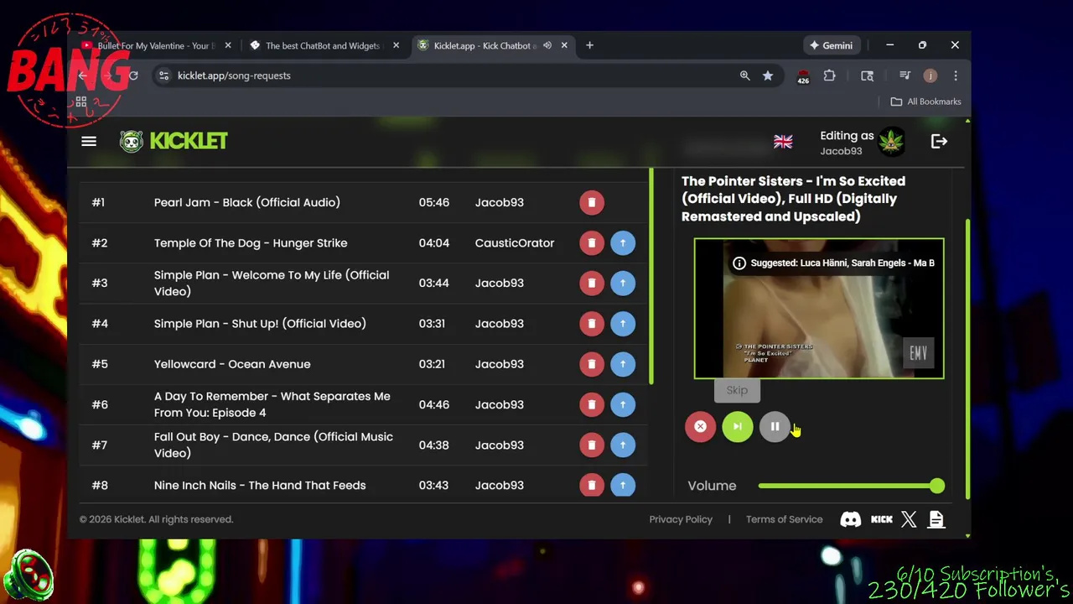1073x604 pixels.
Task: Click duration 05:46 in row #1
Action: coord(434,202)
